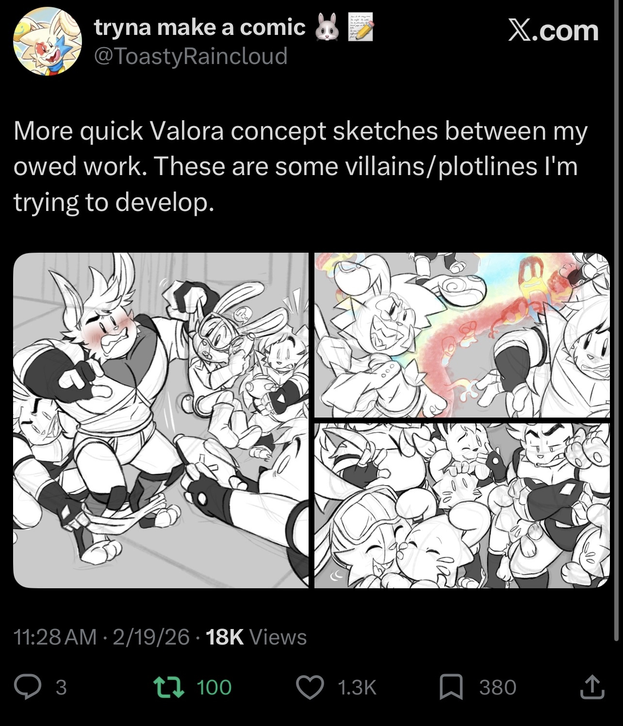
Task: Bookmark the post using the bookmark icon
Action: click(x=451, y=687)
